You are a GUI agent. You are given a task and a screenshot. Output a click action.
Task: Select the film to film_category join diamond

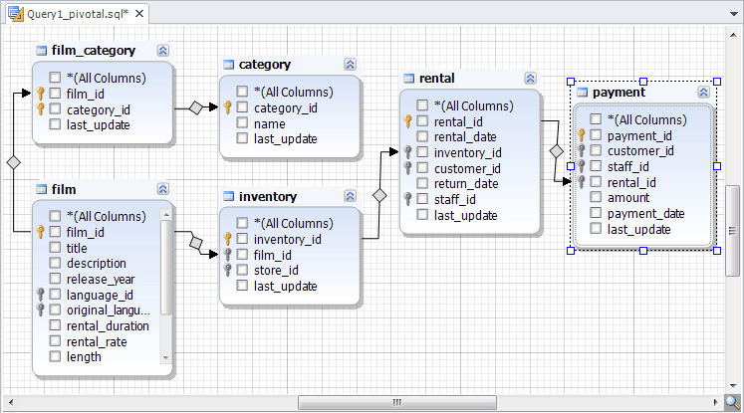point(13,162)
